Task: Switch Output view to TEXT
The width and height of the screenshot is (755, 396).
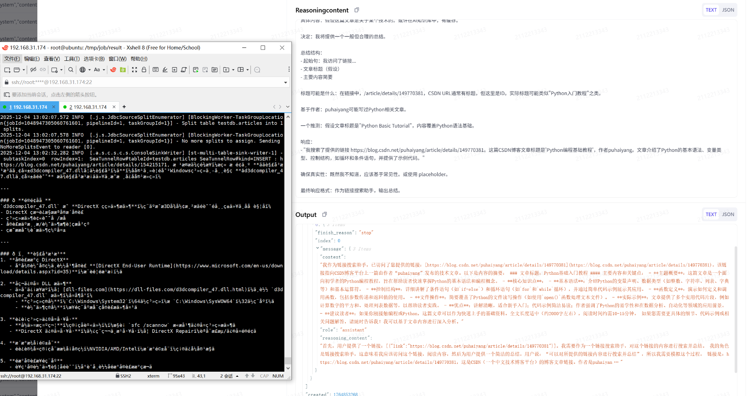Action: 711,215
